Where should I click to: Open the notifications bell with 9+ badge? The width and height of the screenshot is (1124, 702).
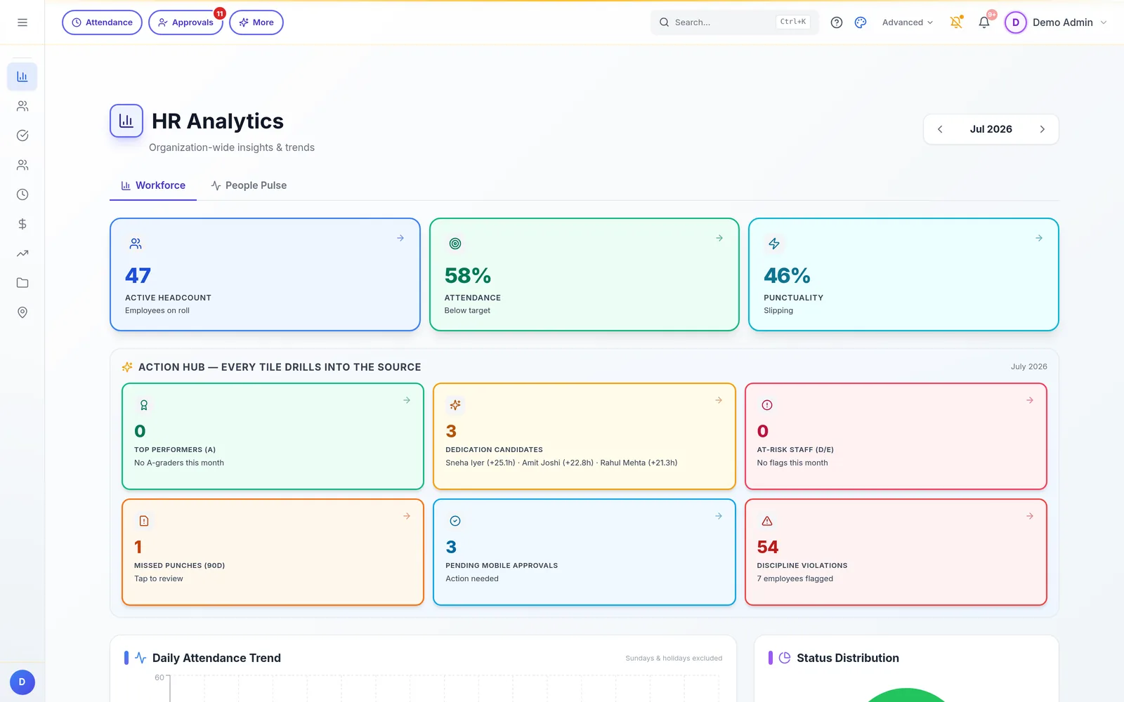click(984, 22)
